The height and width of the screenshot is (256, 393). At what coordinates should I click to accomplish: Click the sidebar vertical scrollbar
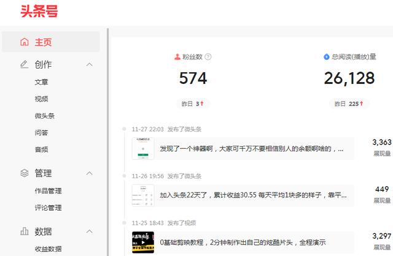point(108,142)
